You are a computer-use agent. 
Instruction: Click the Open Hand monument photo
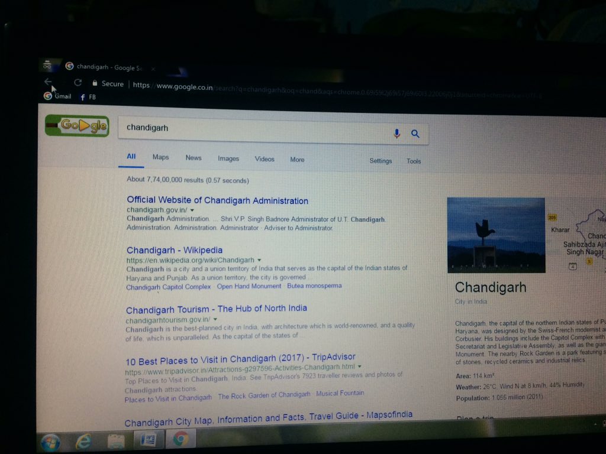click(x=497, y=235)
